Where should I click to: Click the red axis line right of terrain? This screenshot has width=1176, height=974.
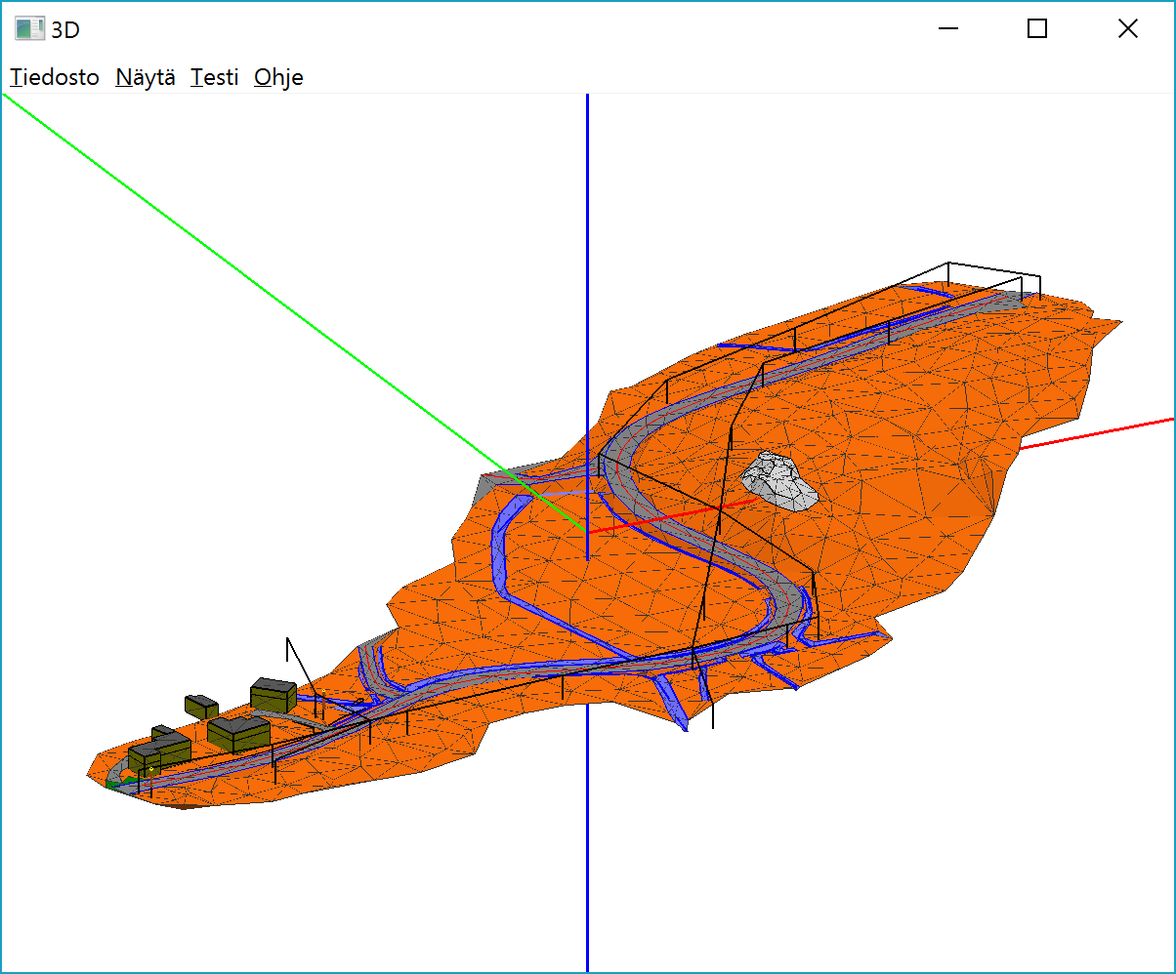pyautogui.click(x=1094, y=433)
